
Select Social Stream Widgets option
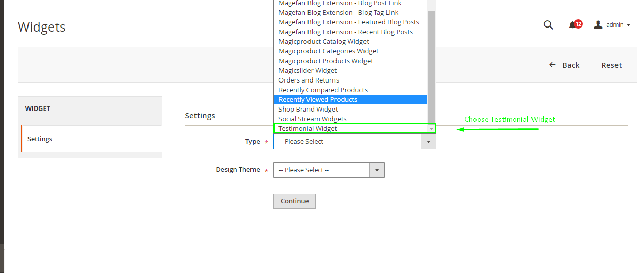coord(312,119)
